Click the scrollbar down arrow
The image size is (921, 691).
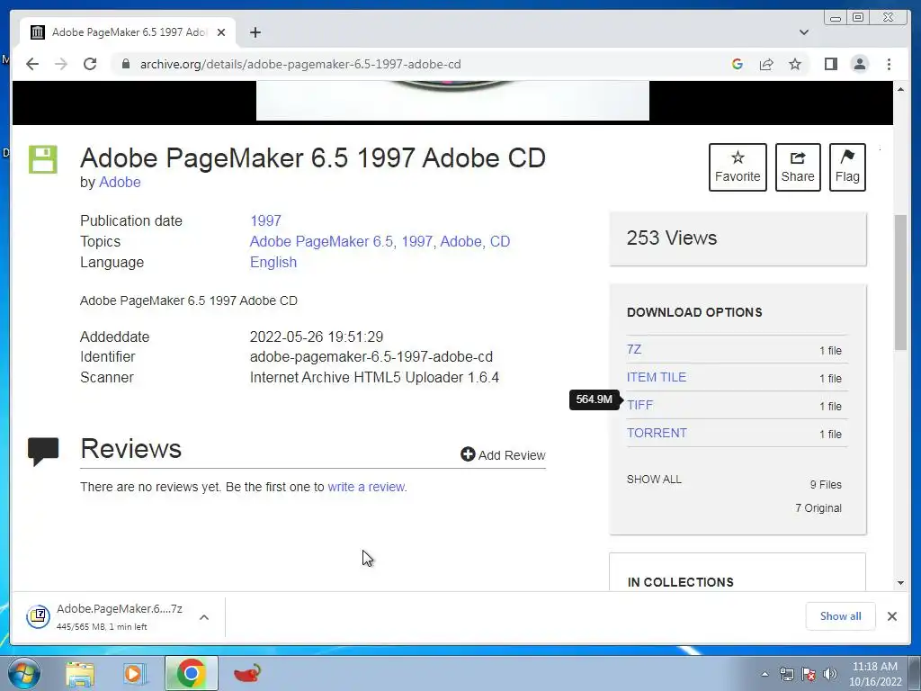tap(900, 583)
